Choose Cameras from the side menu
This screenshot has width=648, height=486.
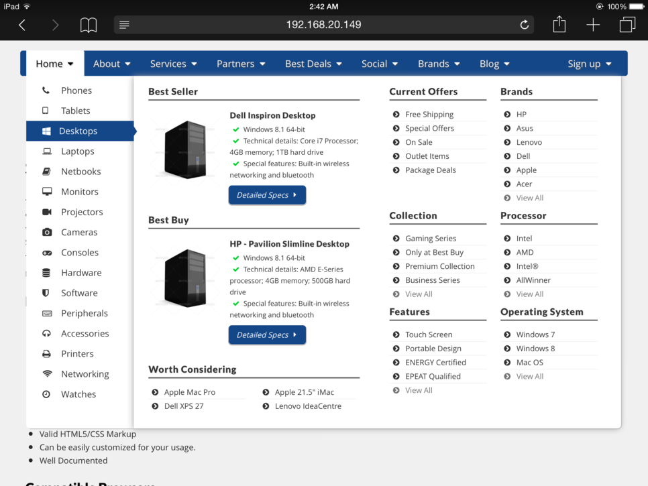point(80,232)
